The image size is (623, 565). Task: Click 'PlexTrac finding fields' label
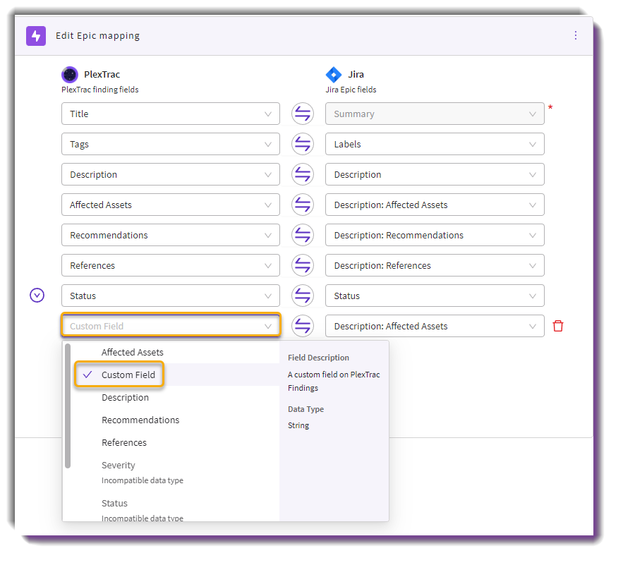[99, 90]
